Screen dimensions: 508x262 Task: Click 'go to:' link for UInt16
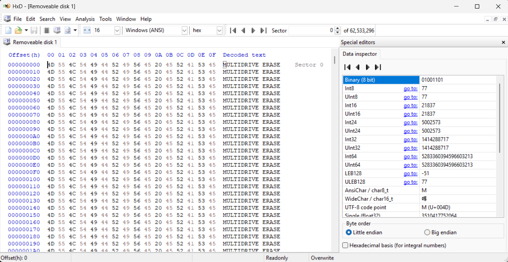coord(410,114)
